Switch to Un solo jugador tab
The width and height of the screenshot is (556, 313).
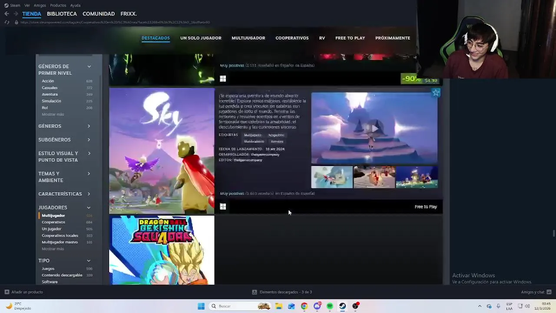pyautogui.click(x=201, y=38)
